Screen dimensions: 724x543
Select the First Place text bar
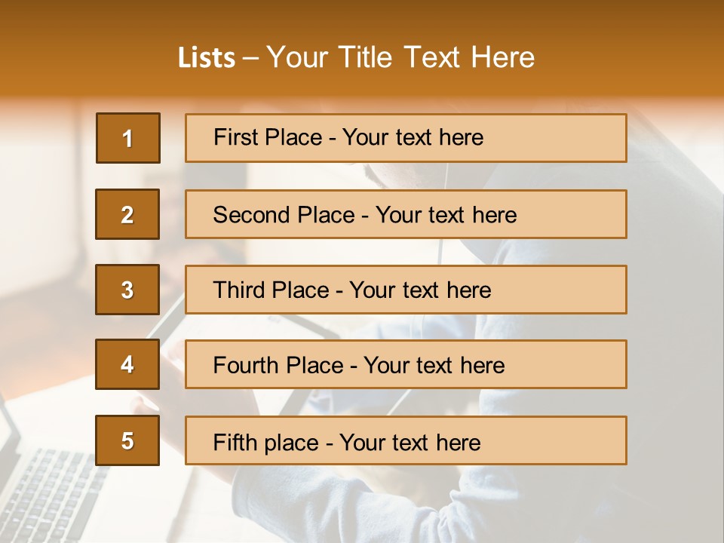click(406, 137)
